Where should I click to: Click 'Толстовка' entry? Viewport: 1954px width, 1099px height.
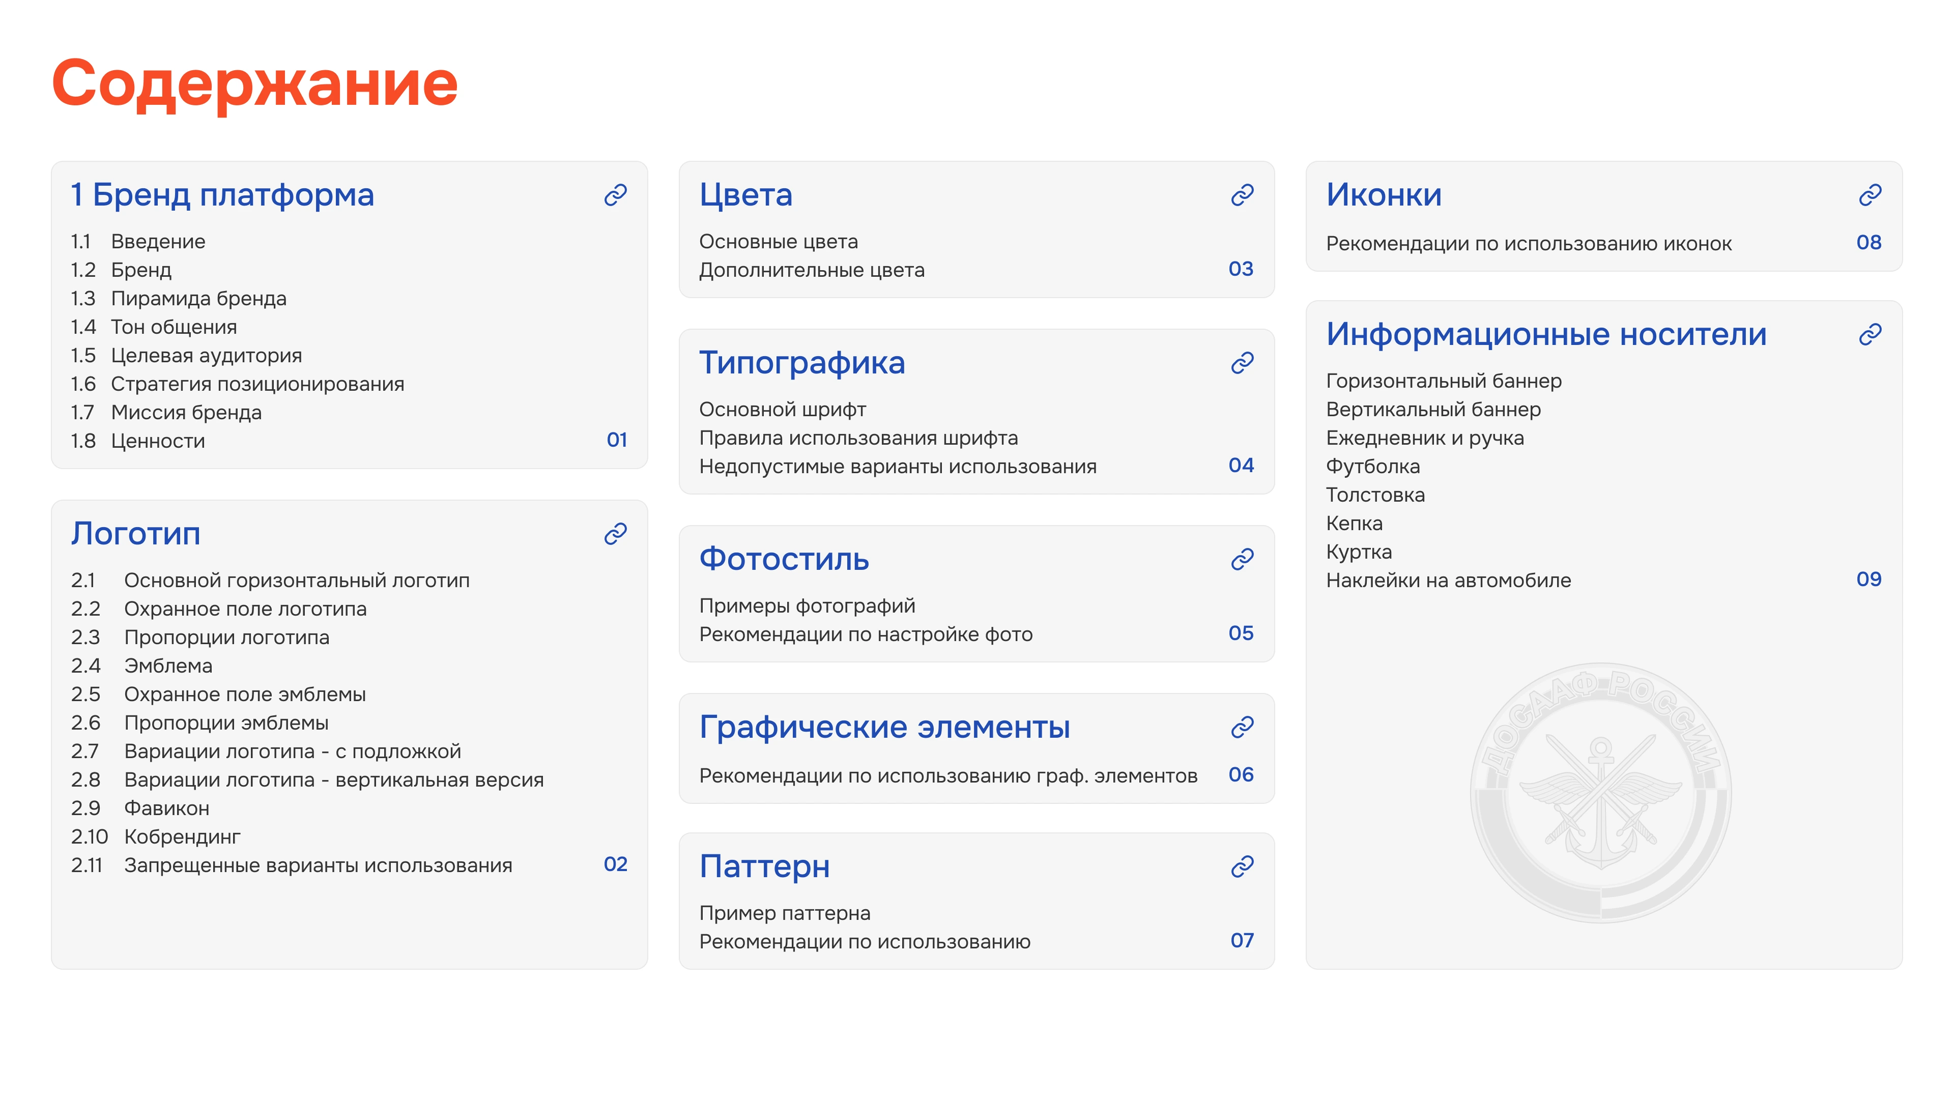[1375, 495]
